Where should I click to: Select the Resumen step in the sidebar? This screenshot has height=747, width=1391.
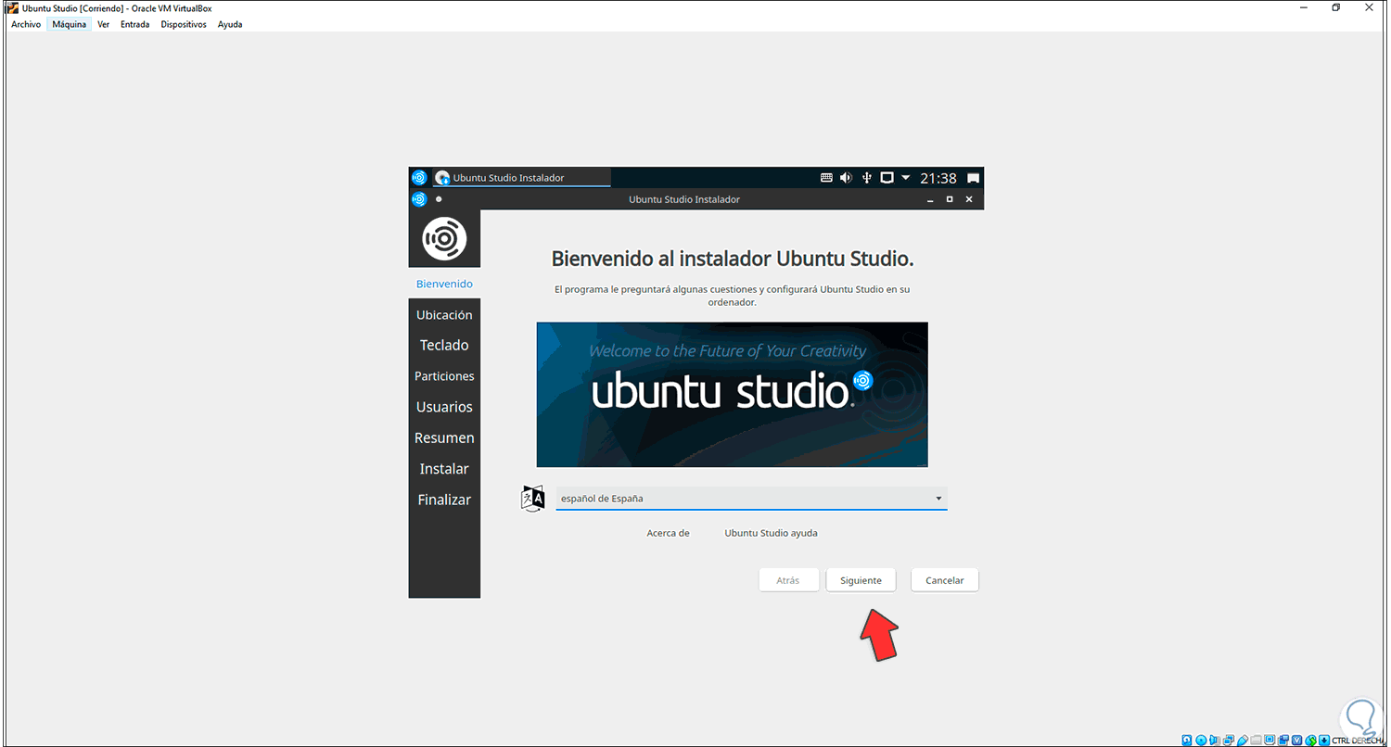(x=444, y=438)
